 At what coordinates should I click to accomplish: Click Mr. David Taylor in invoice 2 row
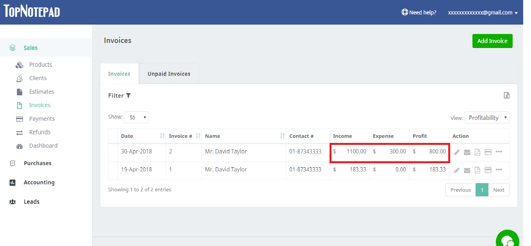pyautogui.click(x=226, y=152)
